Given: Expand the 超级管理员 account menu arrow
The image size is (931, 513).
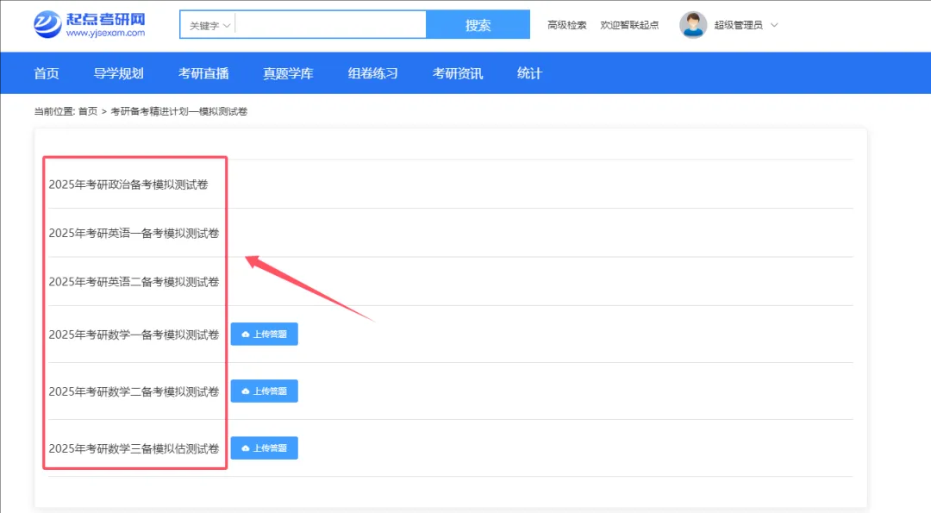Looking at the screenshot, I should [774, 25].
